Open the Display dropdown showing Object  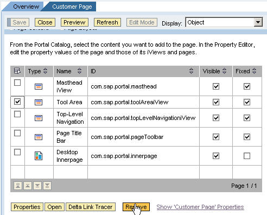point(258,22)
